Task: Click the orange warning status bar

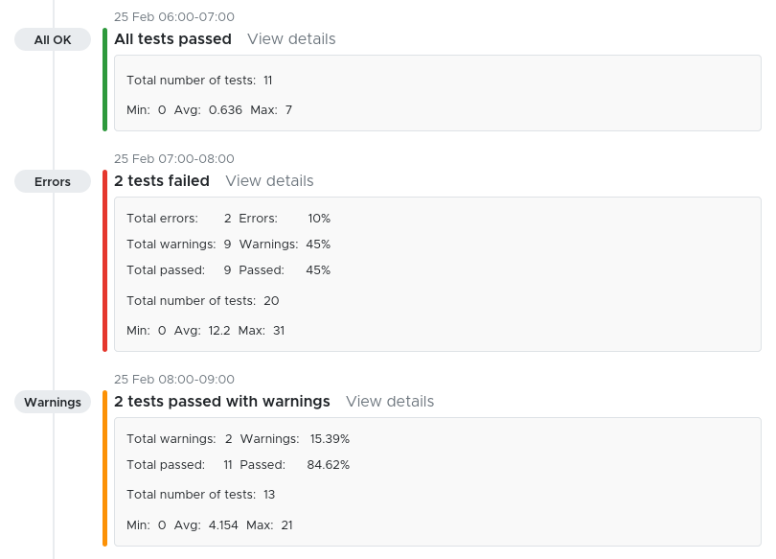Action: (104, 468)
